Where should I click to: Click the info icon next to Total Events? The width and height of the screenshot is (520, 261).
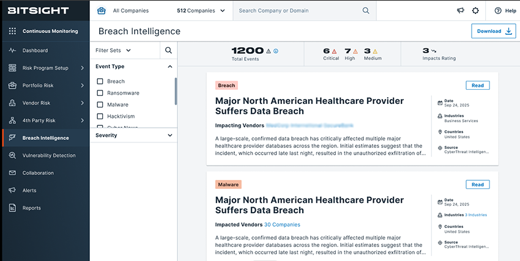click(275, 51)
